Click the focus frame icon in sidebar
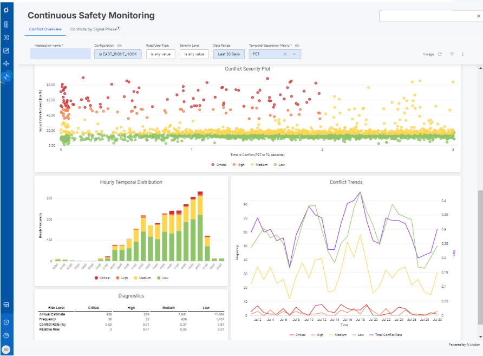This screenshot has width=483, height=356. tap(6, 37)
